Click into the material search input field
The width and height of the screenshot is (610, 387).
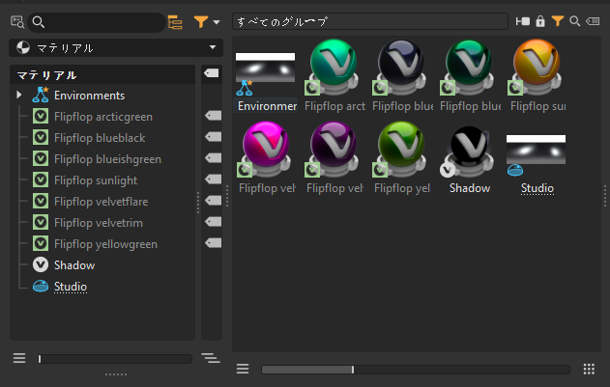click(97, 22)
